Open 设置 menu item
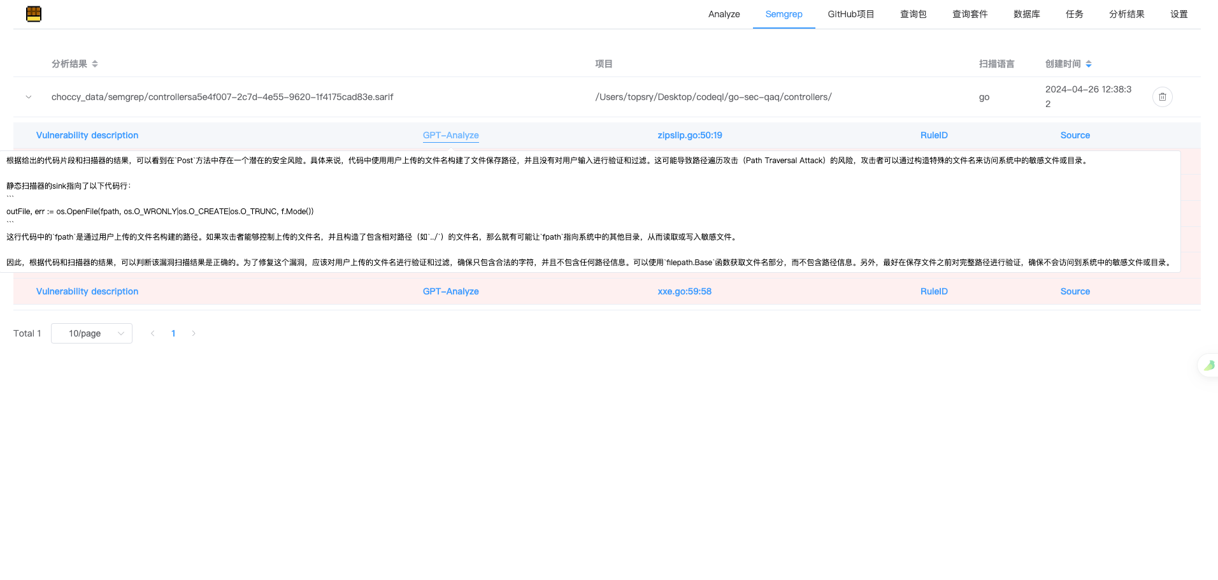The height and width of the screenshot is (580, 1218). click(1179, 14)
